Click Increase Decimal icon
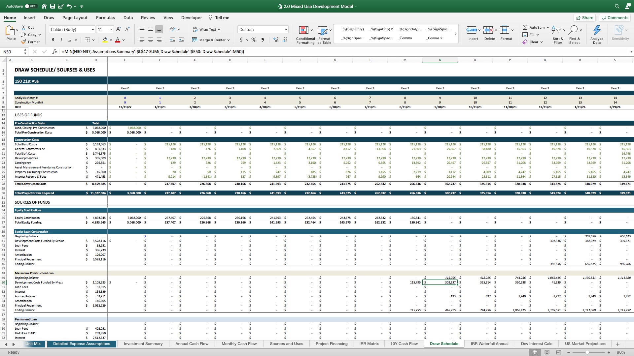The height and width of the screenshot is (356, 634). (276, 40)
